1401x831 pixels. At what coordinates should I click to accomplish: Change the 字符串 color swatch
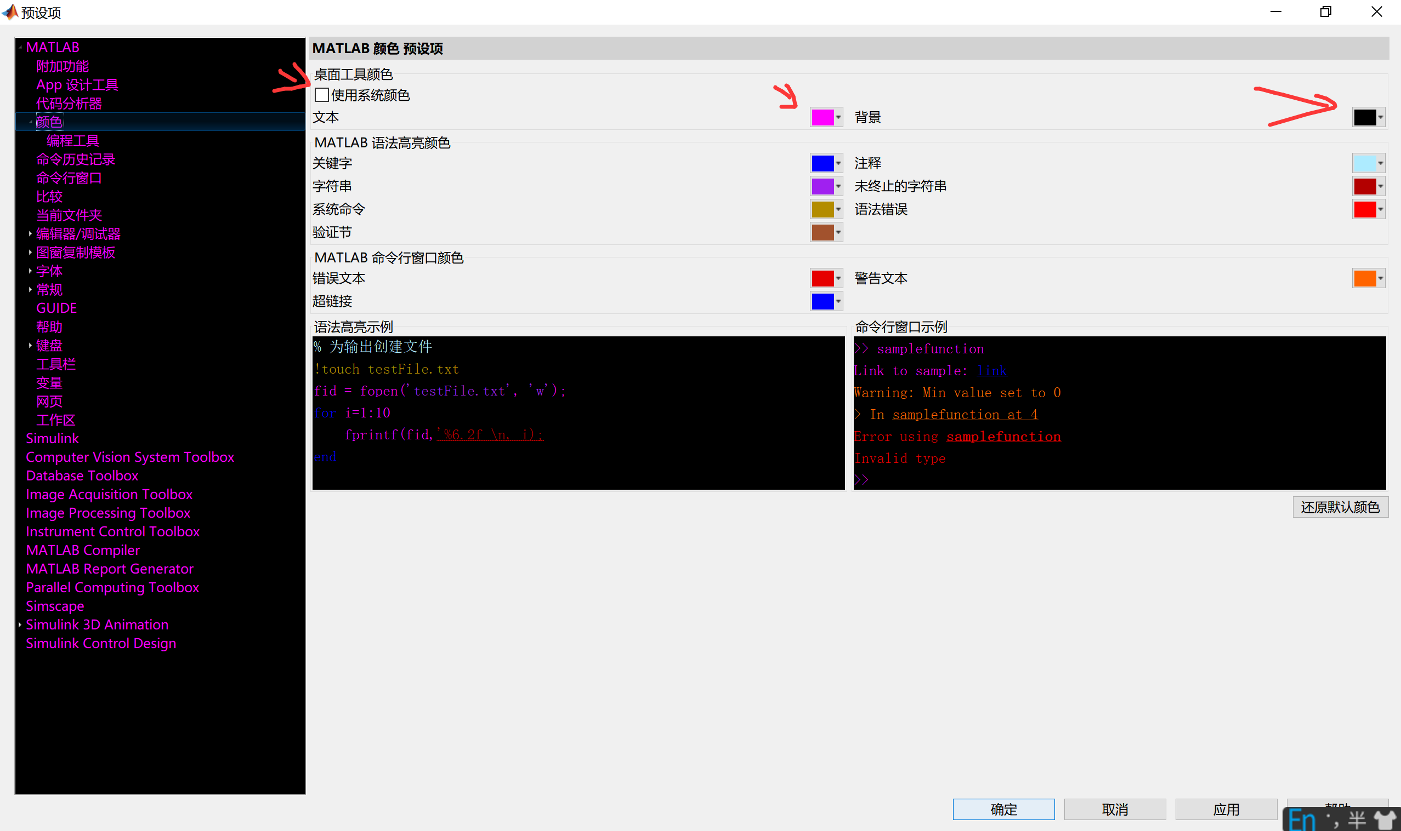click(826, 186)
